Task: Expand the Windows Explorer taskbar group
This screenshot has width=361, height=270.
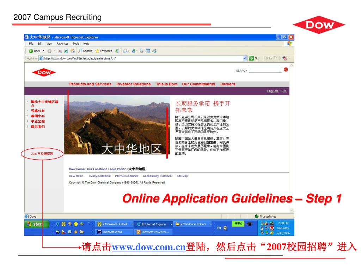Action: point(210,224)
